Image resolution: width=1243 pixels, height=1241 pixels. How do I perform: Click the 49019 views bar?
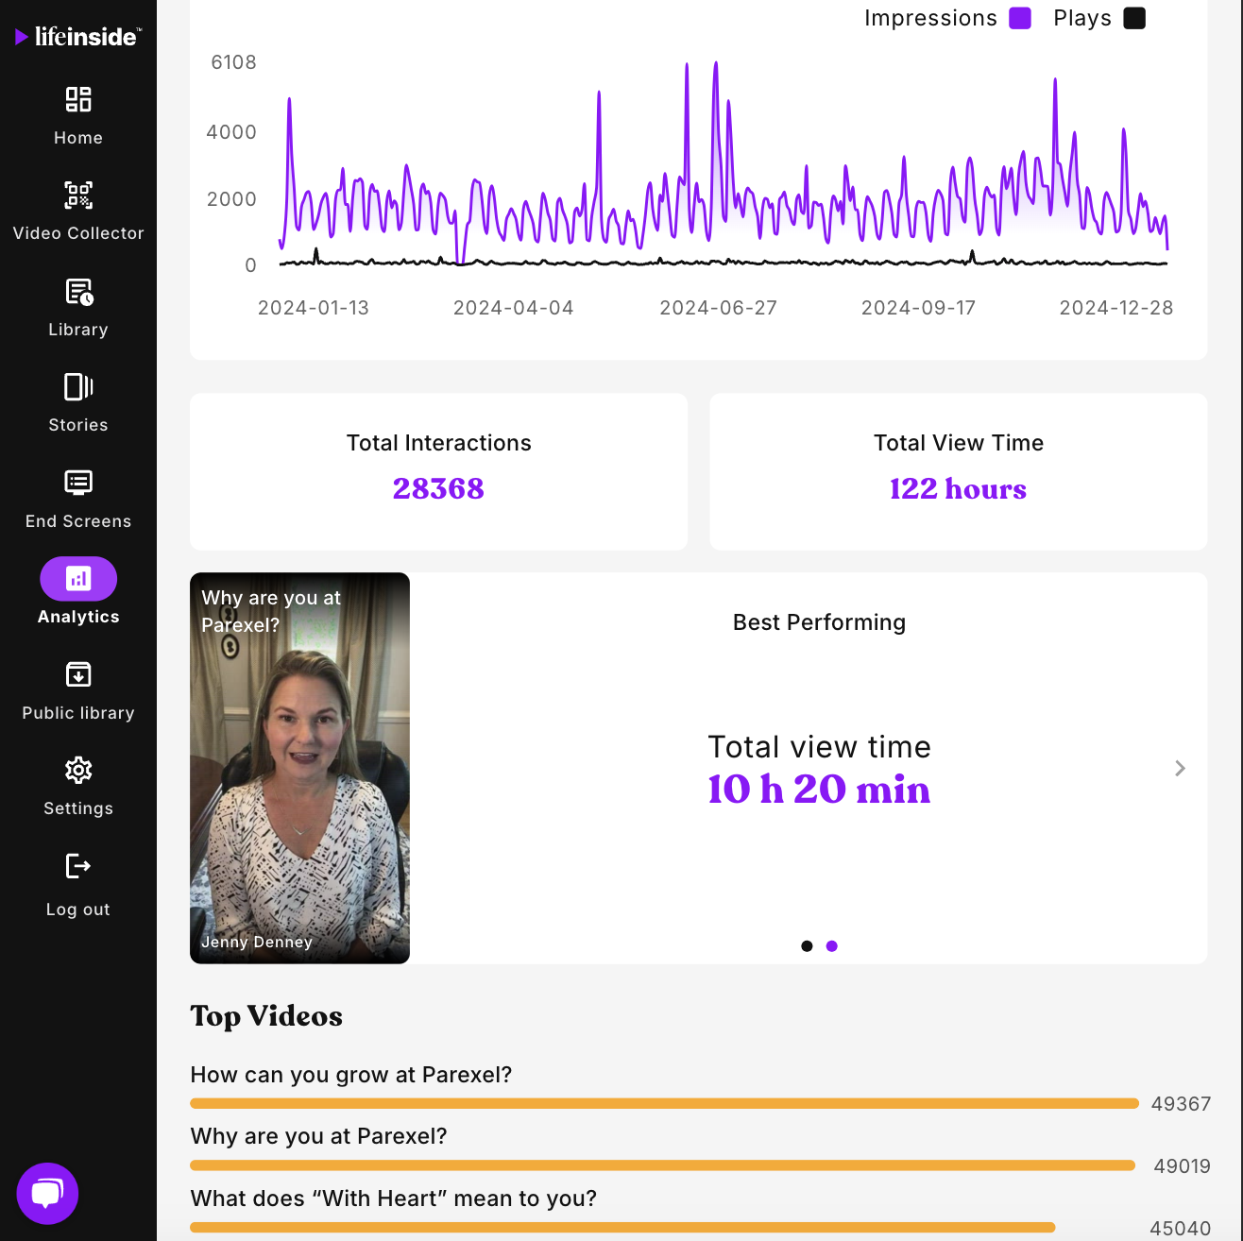tap(662, 1165)
